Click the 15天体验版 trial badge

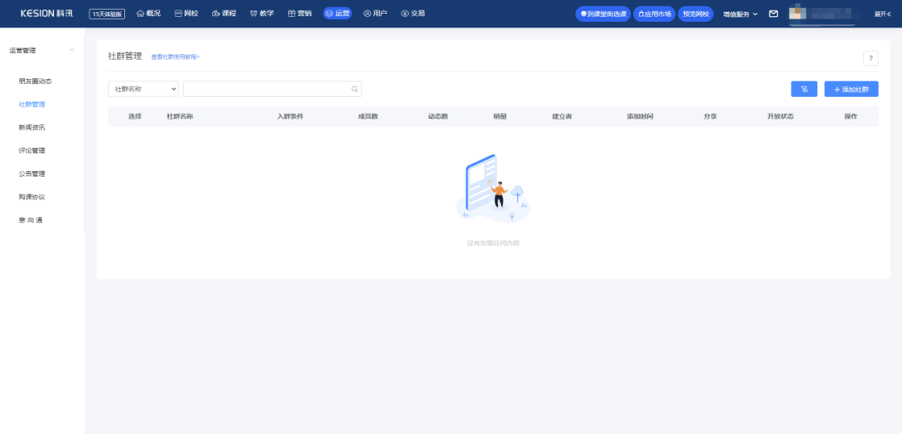coord(107,14)
